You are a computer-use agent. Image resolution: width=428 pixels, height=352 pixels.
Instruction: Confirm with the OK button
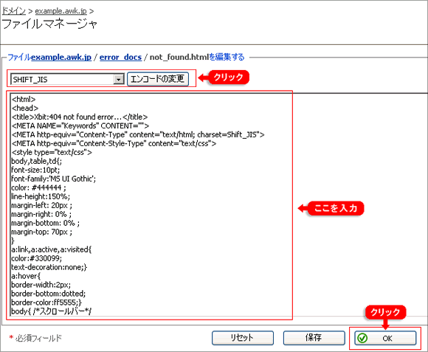(x=385, y=338)
